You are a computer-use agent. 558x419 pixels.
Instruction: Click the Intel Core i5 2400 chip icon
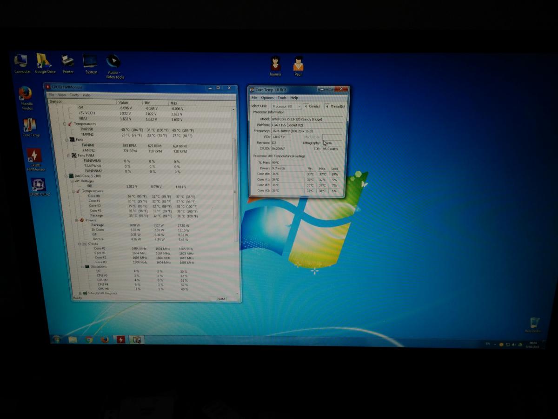71,176
